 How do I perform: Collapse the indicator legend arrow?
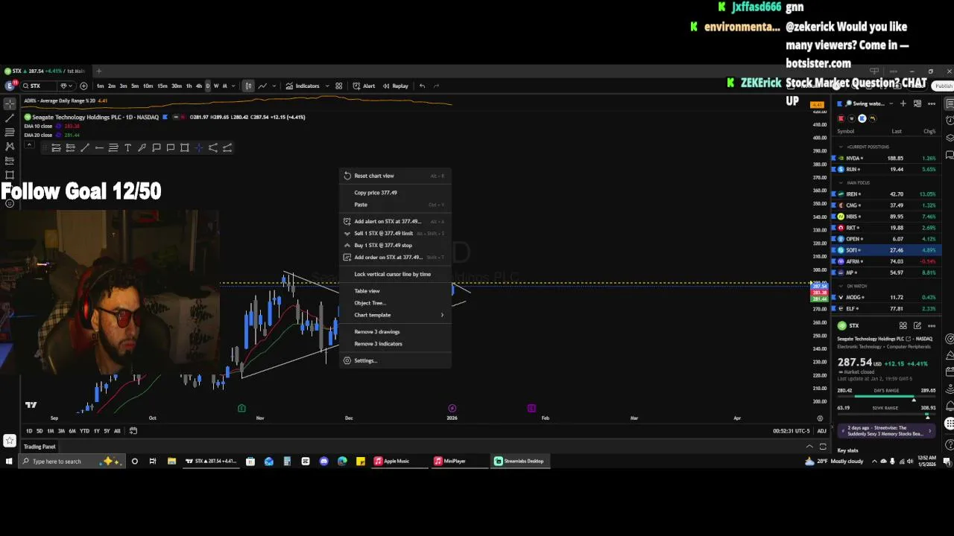point(28,144)
